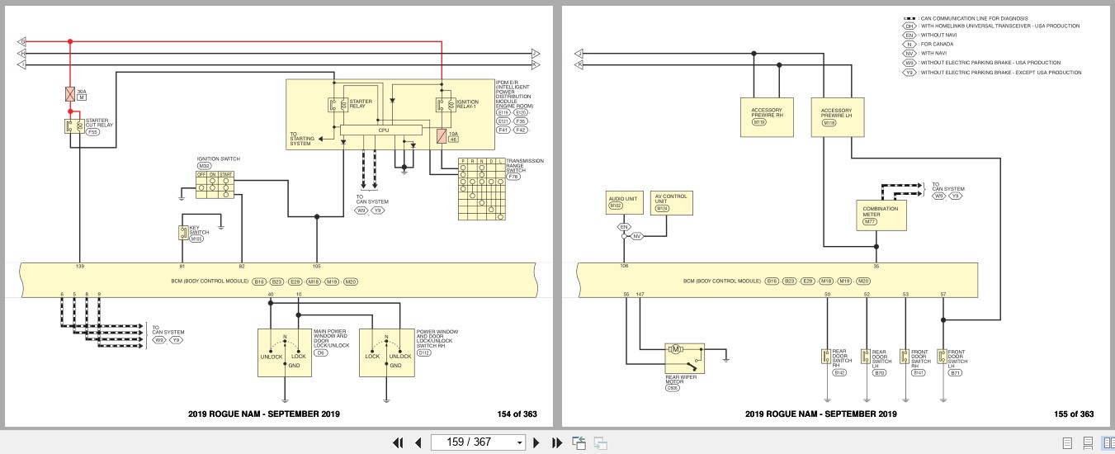1115x454 pixels.
Task: Click the 'MAIN POWER WINDOW AND DOOR LOCK/UNLOCK' label
Action: point(331,339)
